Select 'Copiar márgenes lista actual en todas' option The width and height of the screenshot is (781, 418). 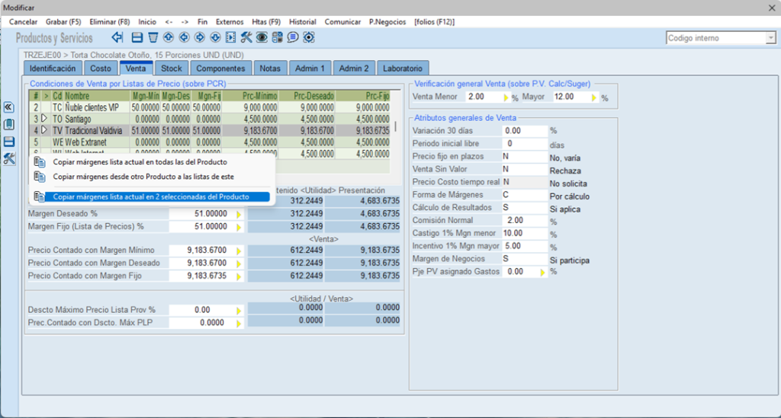tap(140, 162)
